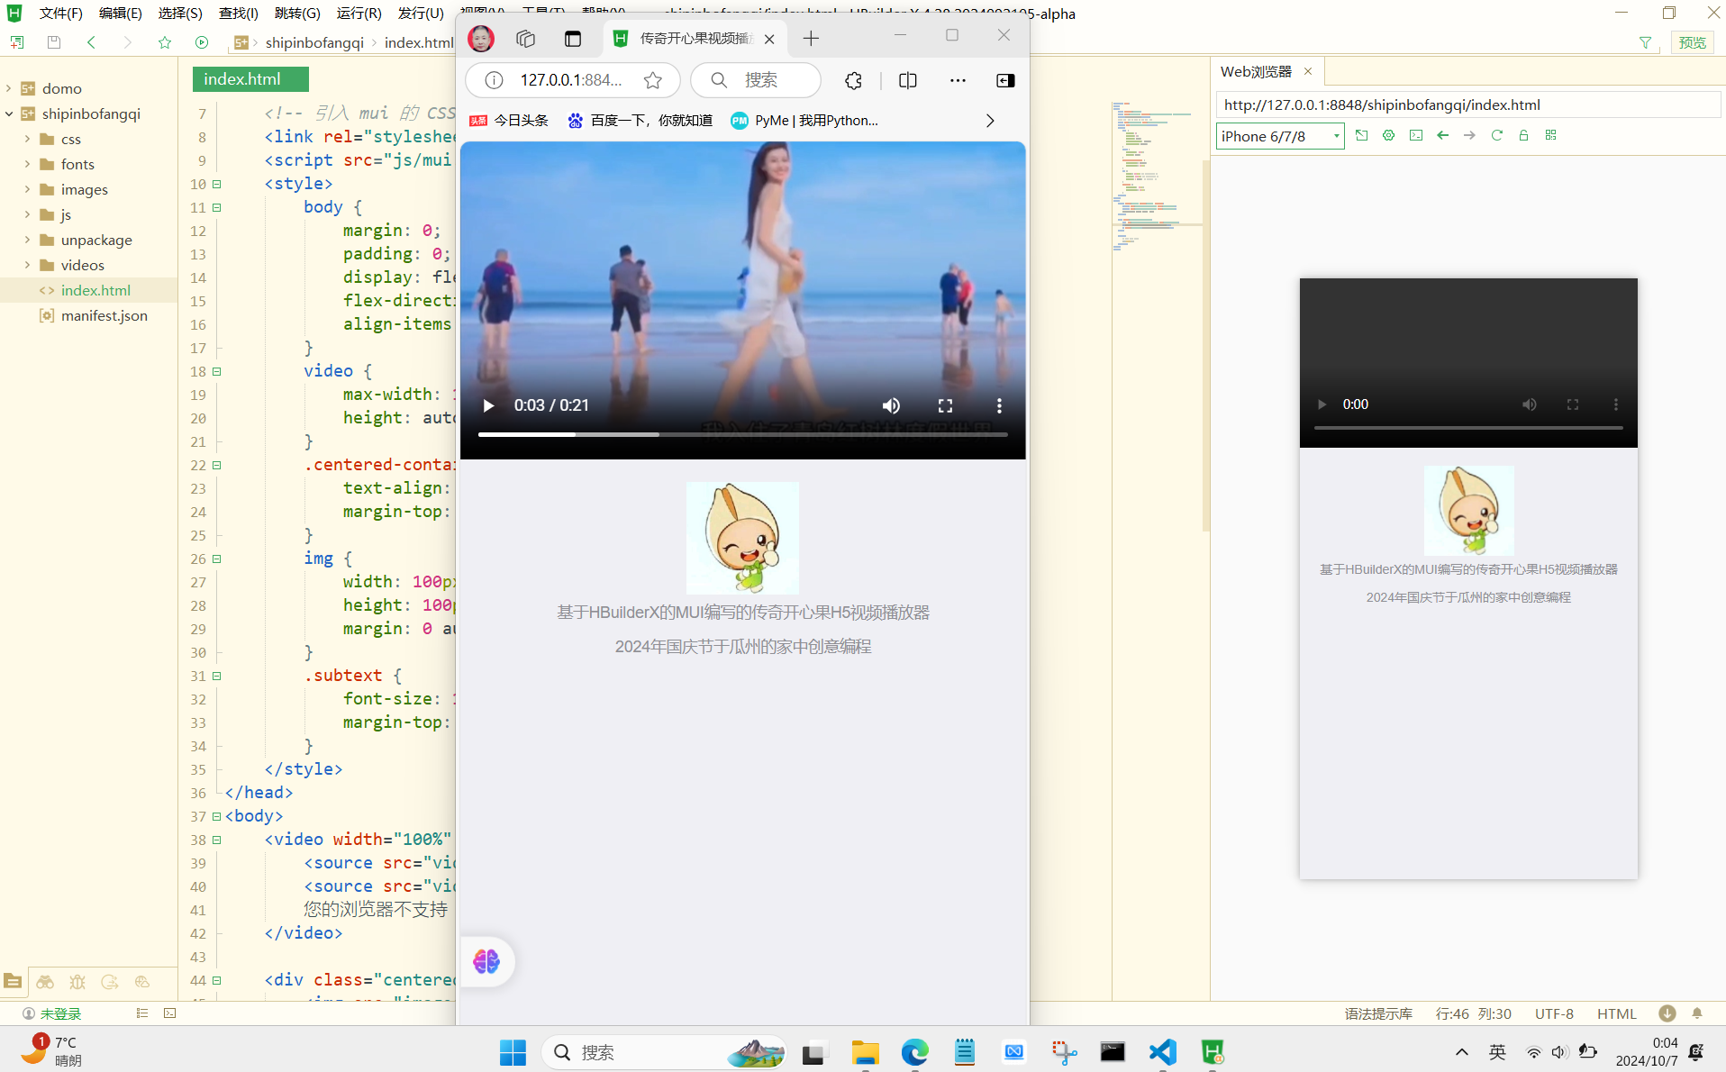Open Edge settings and more ellipsis menu
The width and height of the screenshot is (1726, 1072).
tap(958, 80)
